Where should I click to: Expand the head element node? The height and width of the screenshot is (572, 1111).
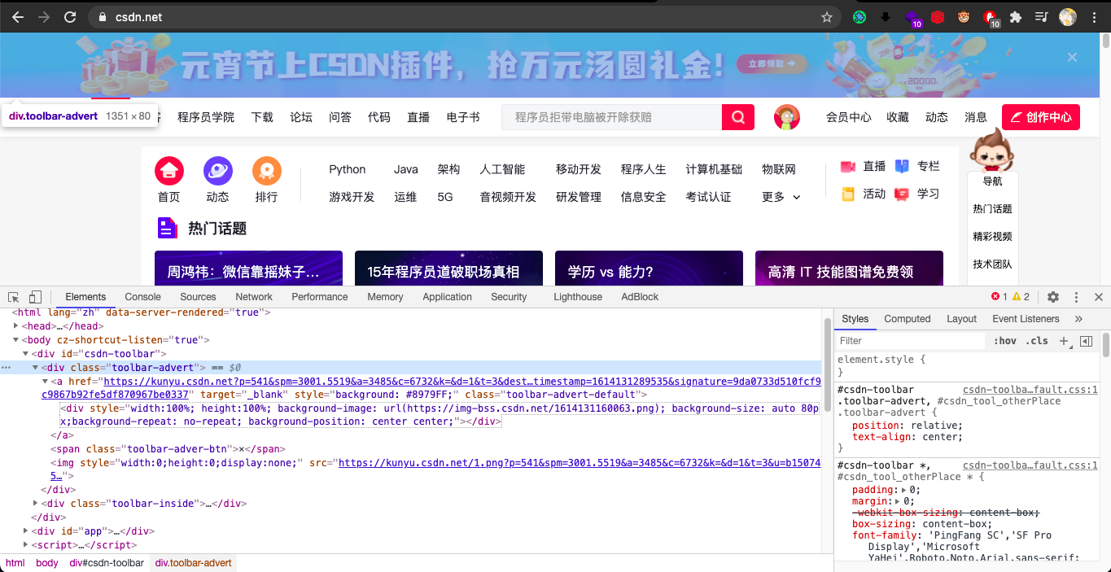pyautogui.click(x=15, y=326)
